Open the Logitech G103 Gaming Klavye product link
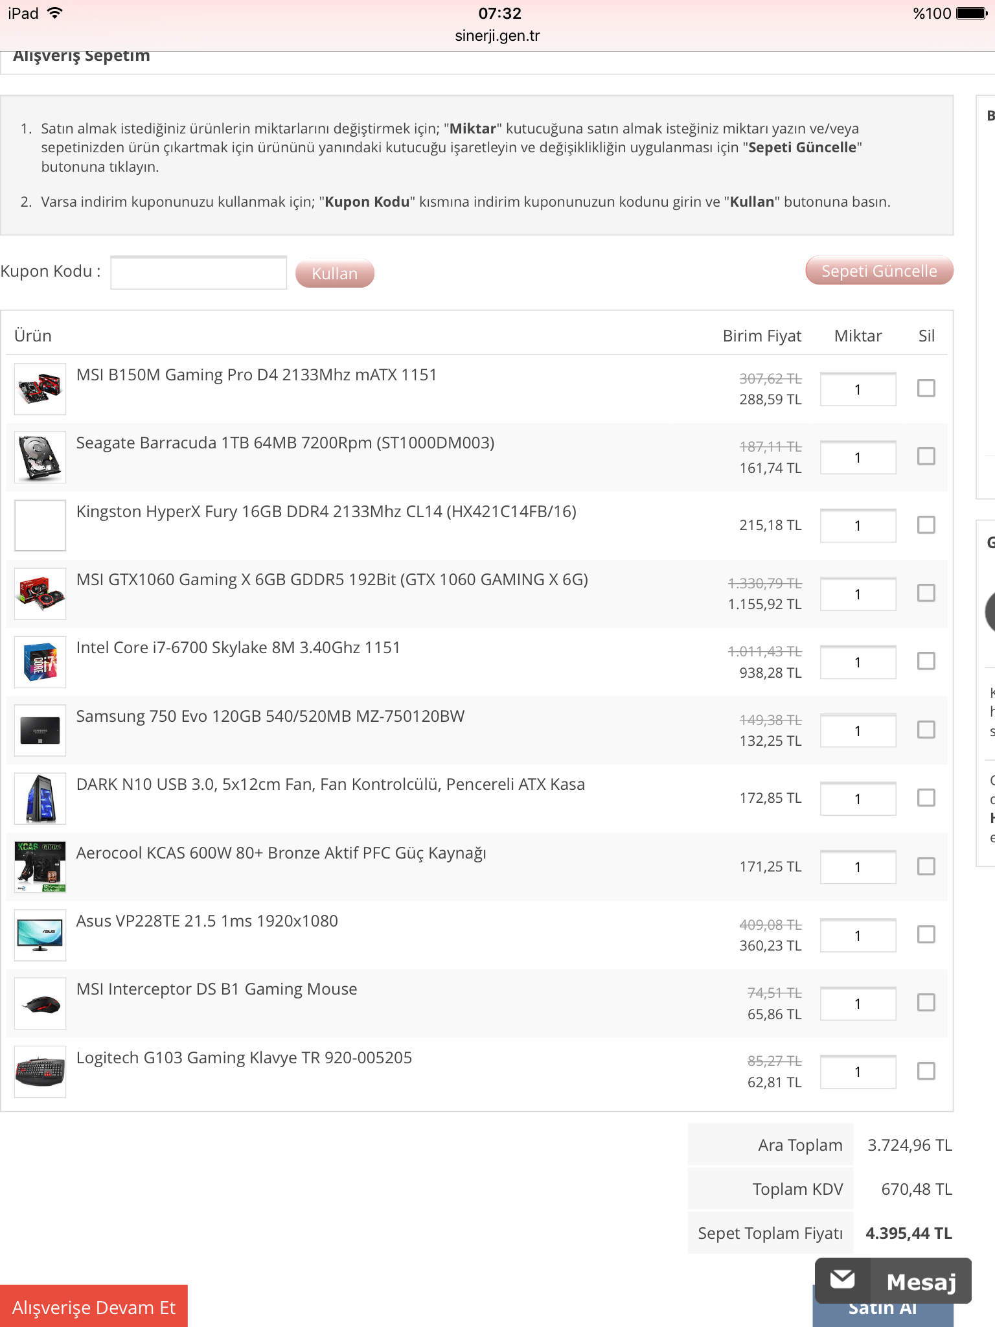 [x=244, y=1058]
